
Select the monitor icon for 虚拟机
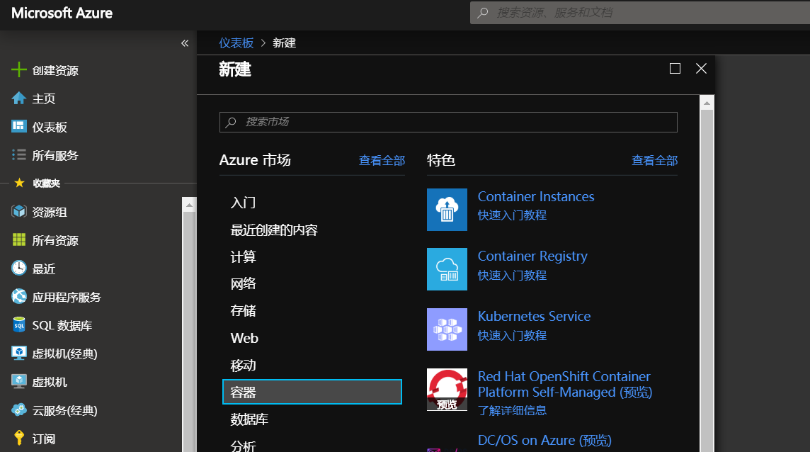pos(18,382)
